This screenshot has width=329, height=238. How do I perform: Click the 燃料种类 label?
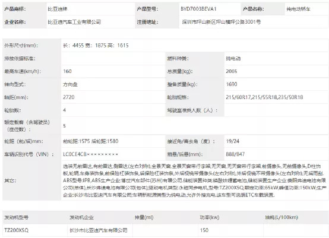coord(178,59)
